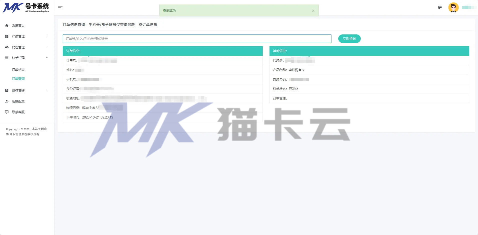Click the list icon for 订单管理
The height and width of the screenshot is (235, 478).
7,58
